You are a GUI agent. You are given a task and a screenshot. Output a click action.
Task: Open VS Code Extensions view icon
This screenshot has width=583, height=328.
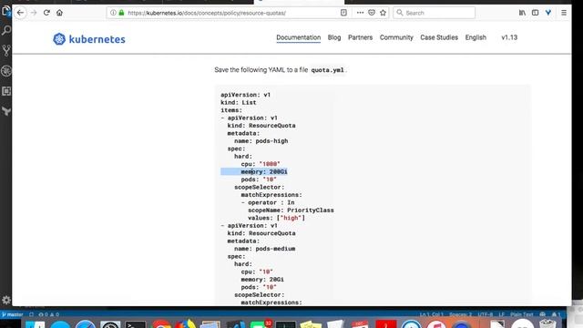click(x=6, y=91)
